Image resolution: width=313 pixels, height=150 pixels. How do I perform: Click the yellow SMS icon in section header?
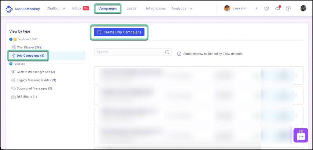point(15,39)
